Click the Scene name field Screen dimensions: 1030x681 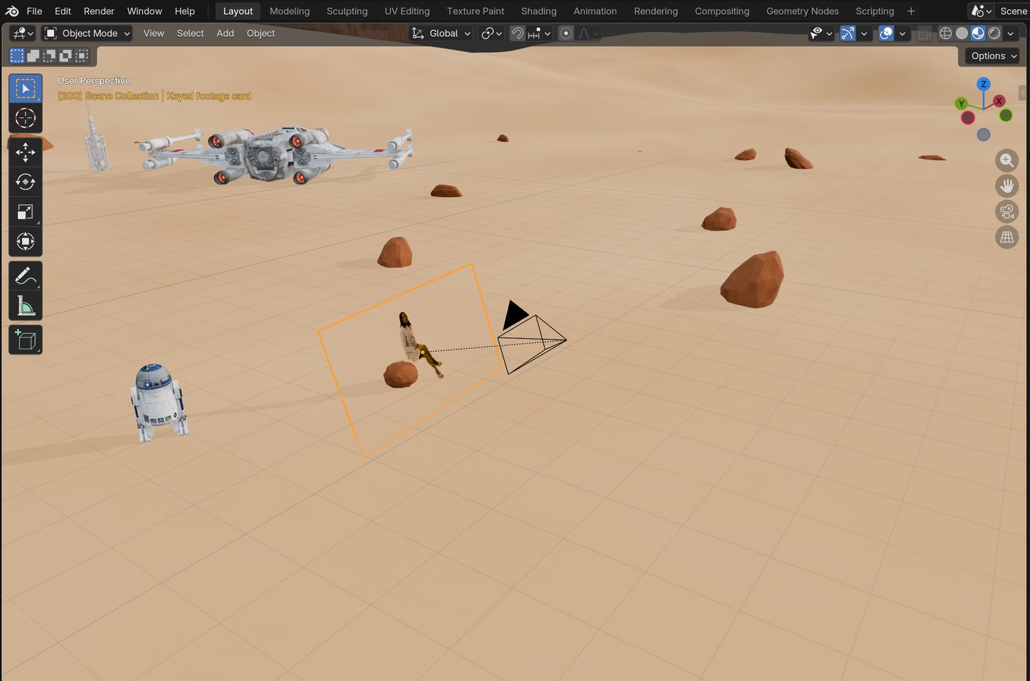[1014, 11]
